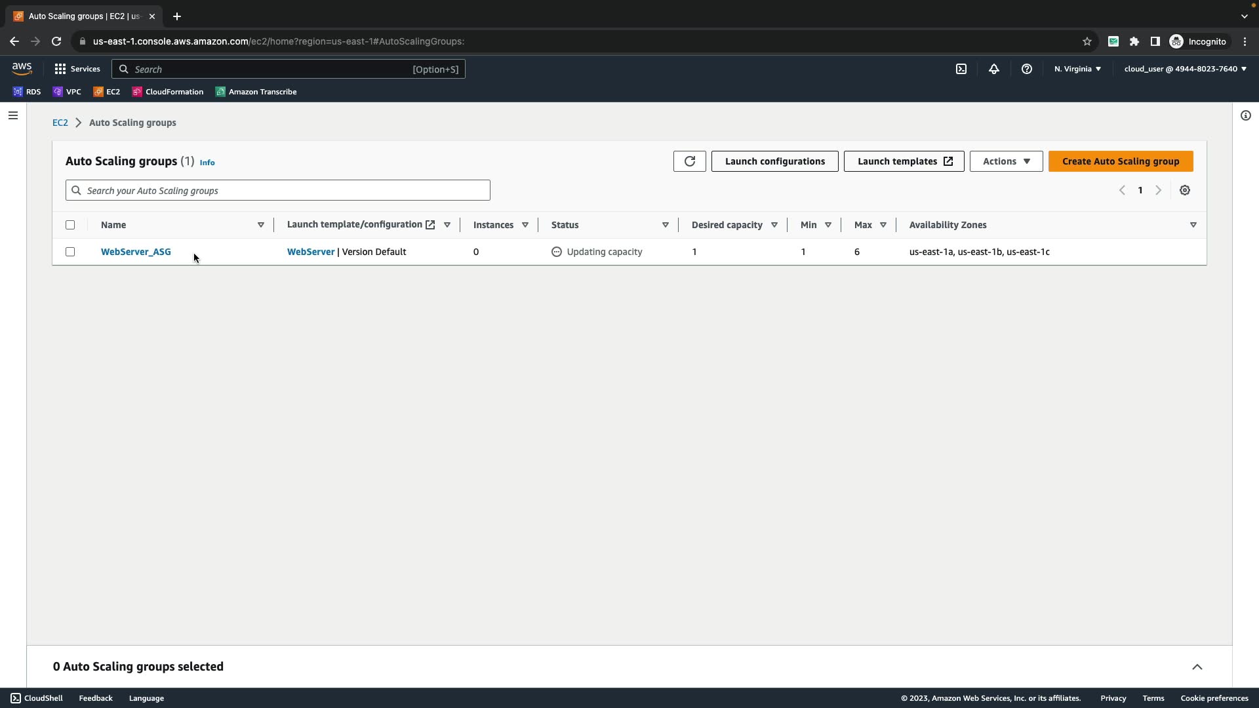1259x708 pixels.
Task: Focus the Search your Auto Scaling groups field
Action: click(278, 190)
